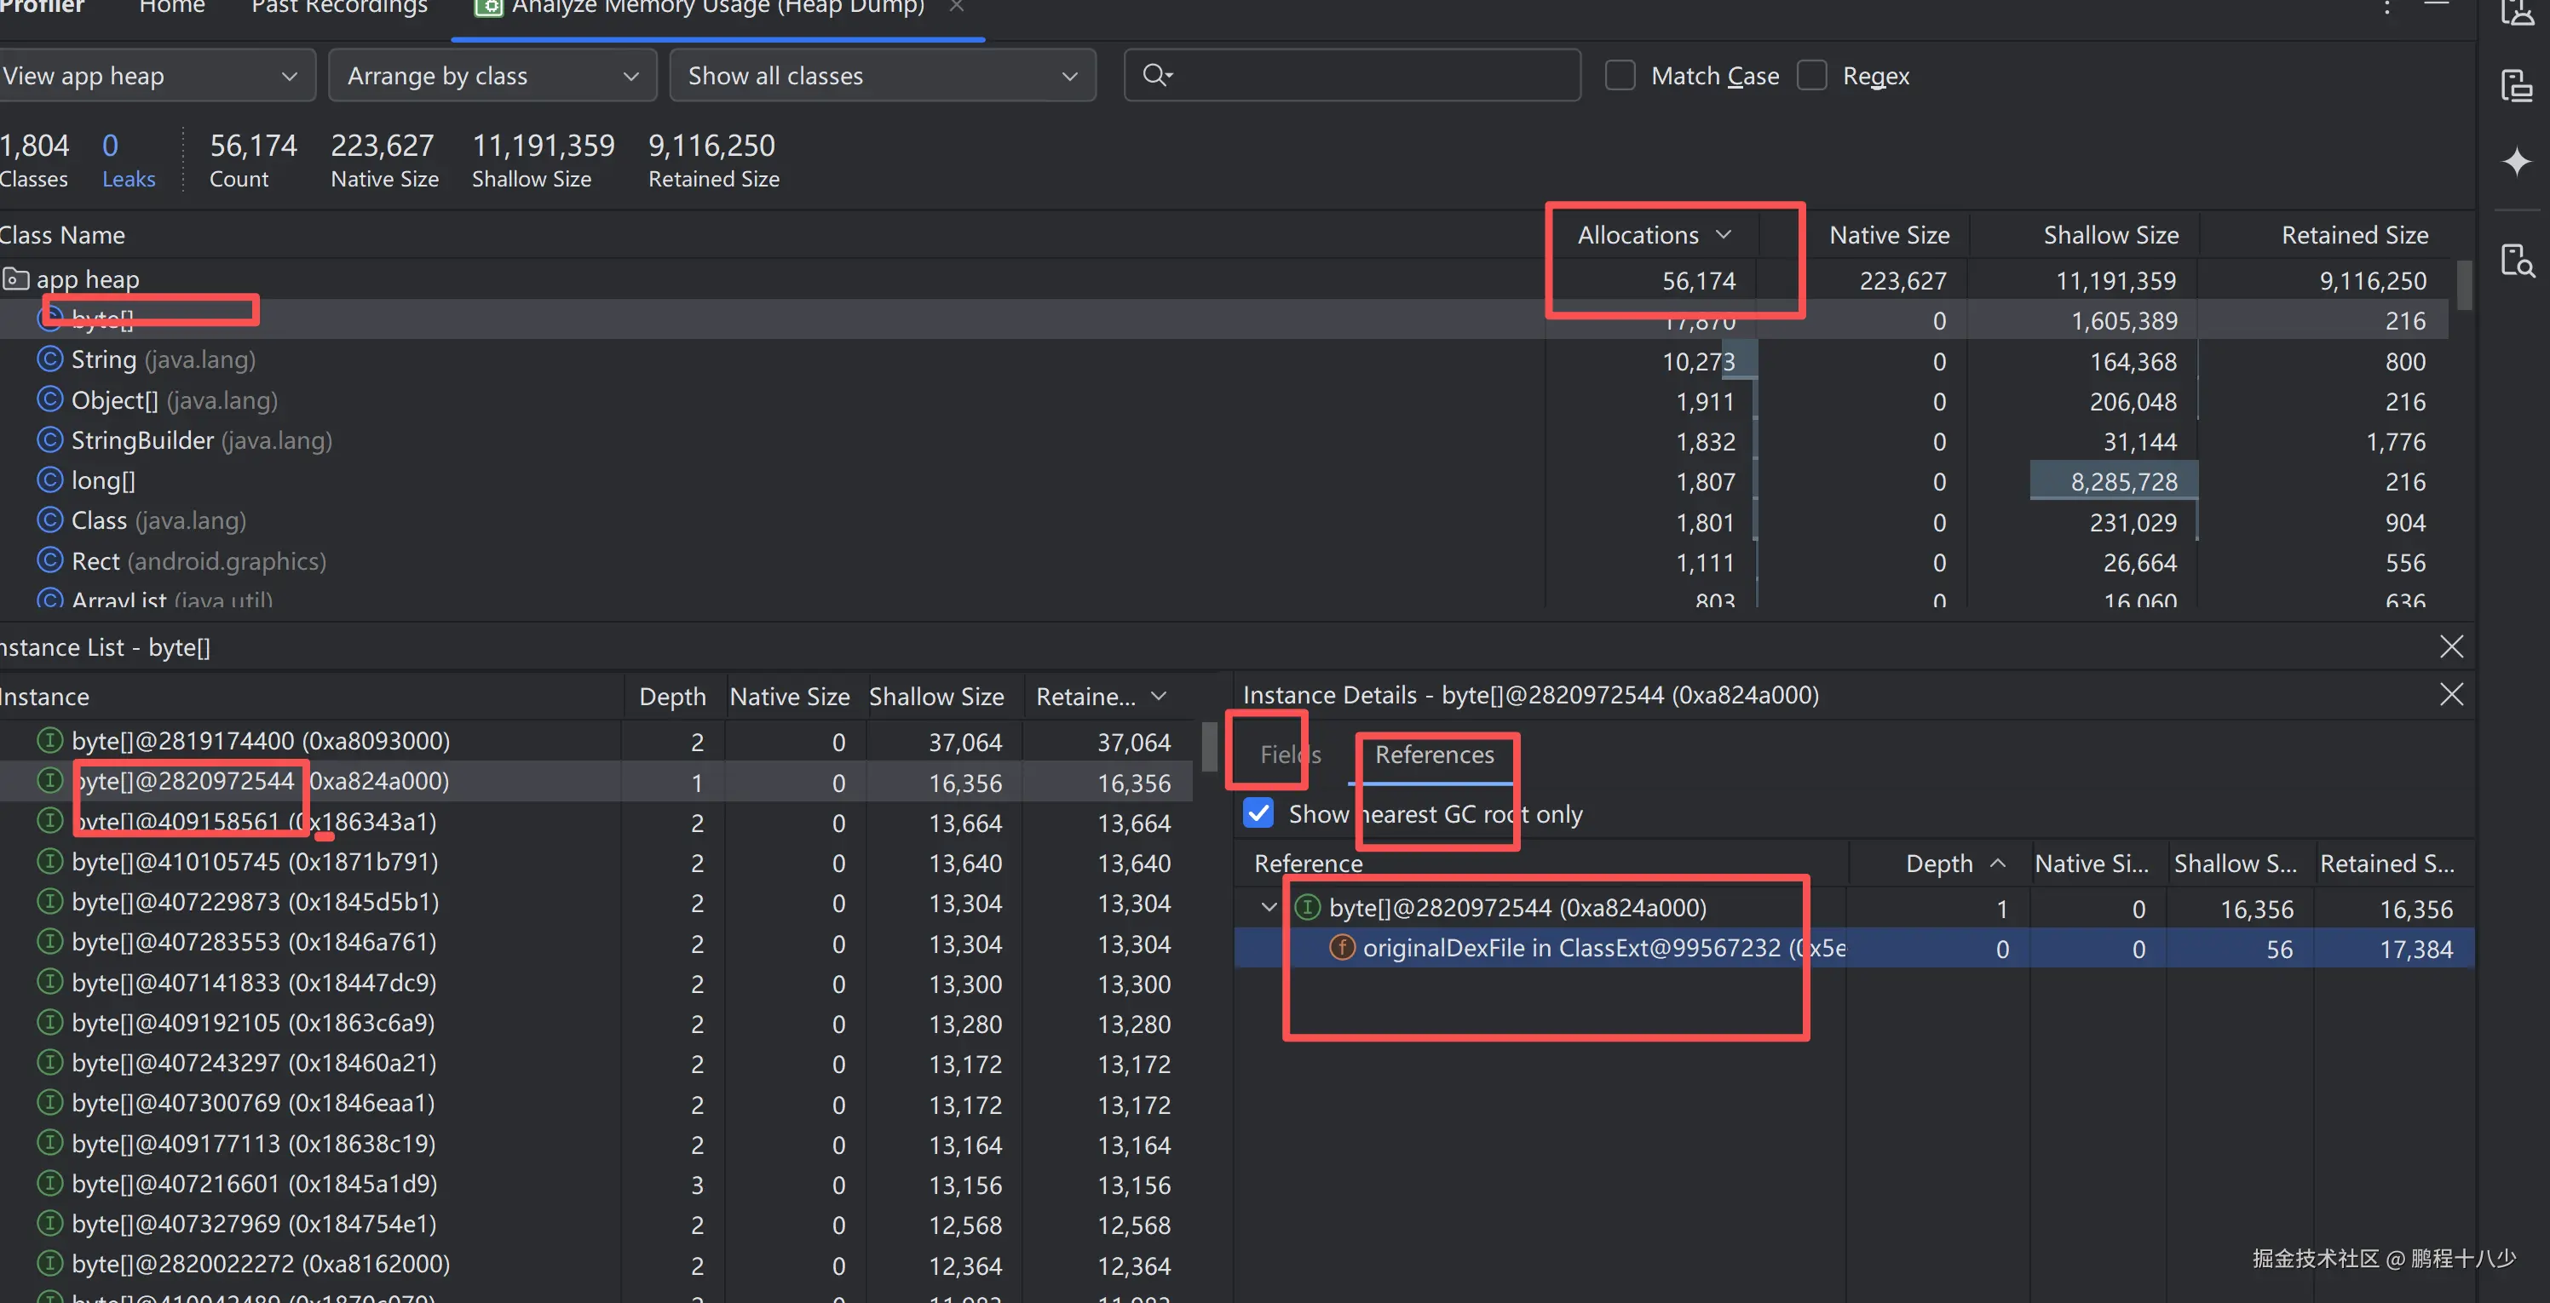The height and width of the screenshot is (1303, 2550).
Task: Uncheck Show nearest GC root only
Action: click(x=1258, y=813)
